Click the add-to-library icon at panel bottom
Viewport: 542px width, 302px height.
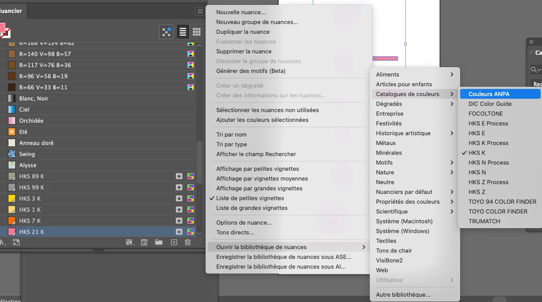(16, 242)
